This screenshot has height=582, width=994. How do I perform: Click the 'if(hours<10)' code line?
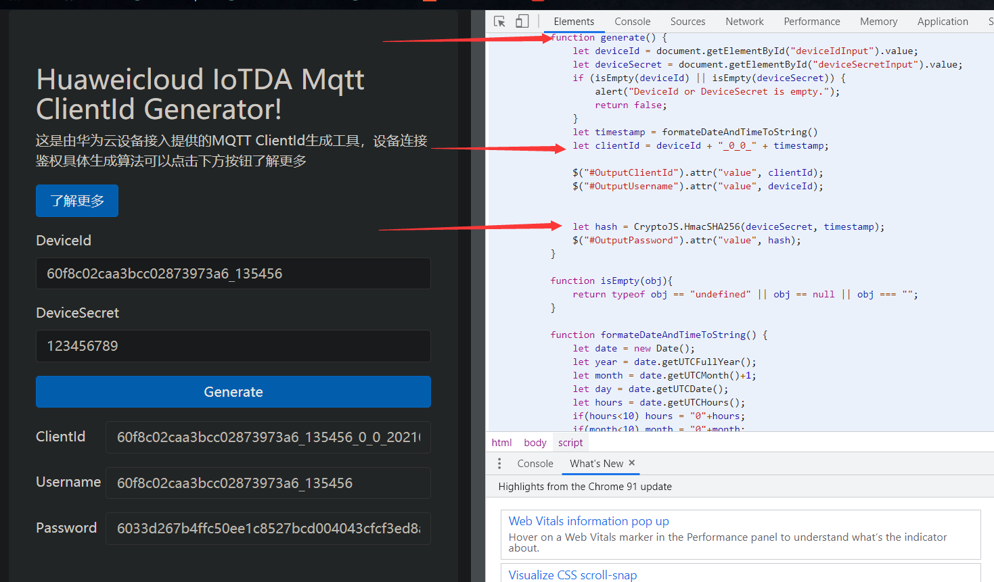[x=658, y=416]
